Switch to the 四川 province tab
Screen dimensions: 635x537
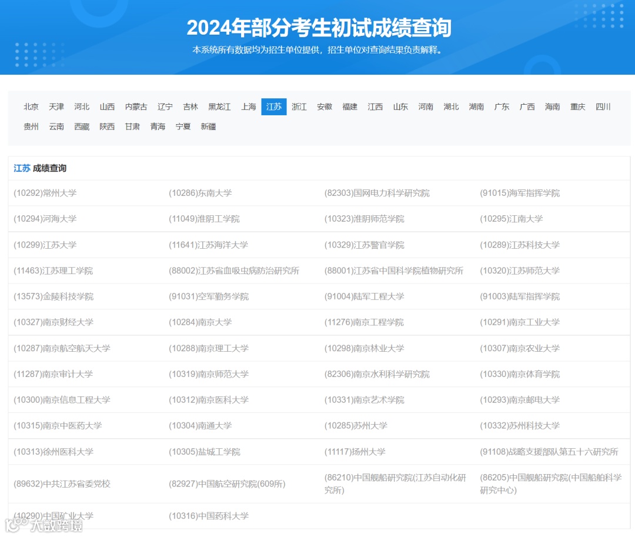point(603,106)
